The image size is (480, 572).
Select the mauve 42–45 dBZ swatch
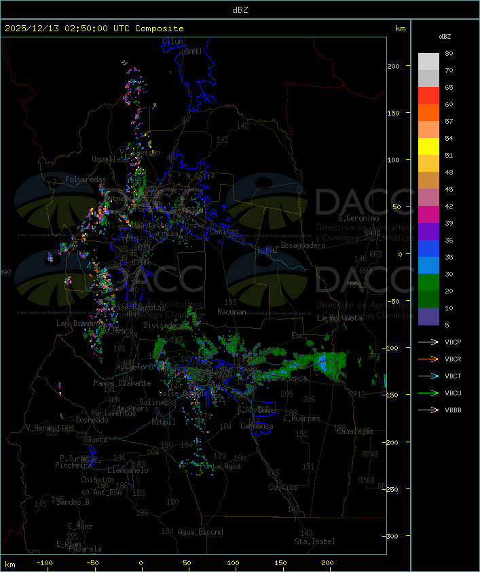pyautogui.click(x=428, y=198)
